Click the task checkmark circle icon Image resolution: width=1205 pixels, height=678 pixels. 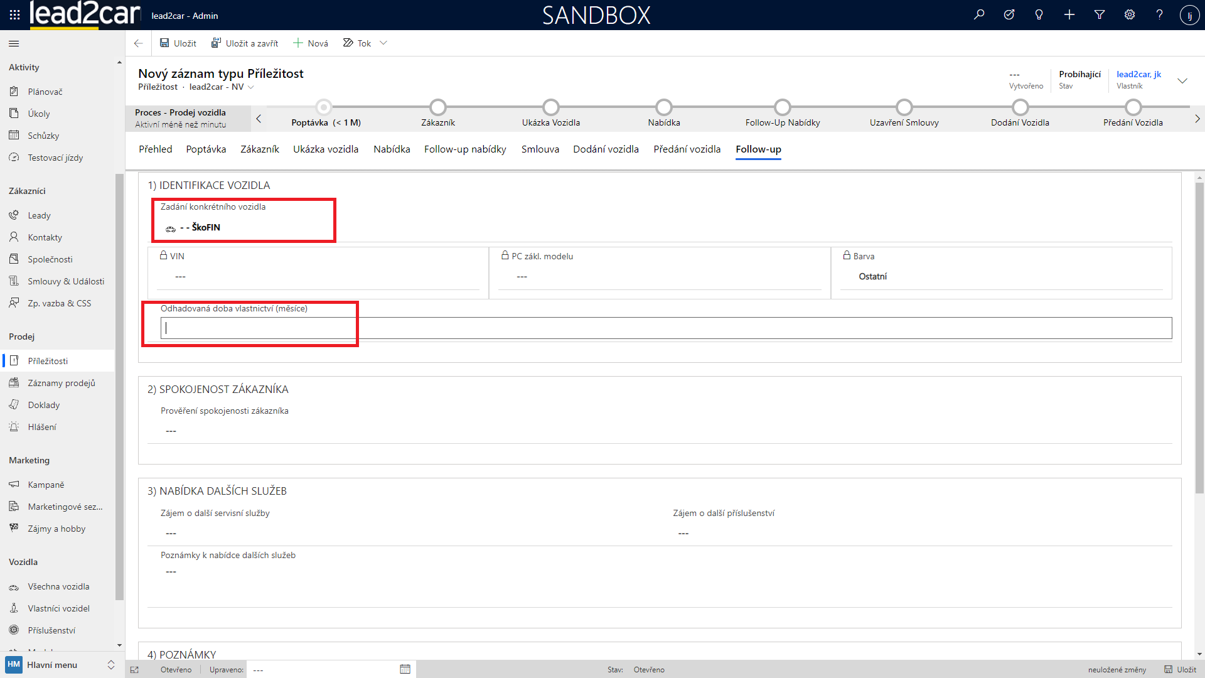click(1009, 14)
